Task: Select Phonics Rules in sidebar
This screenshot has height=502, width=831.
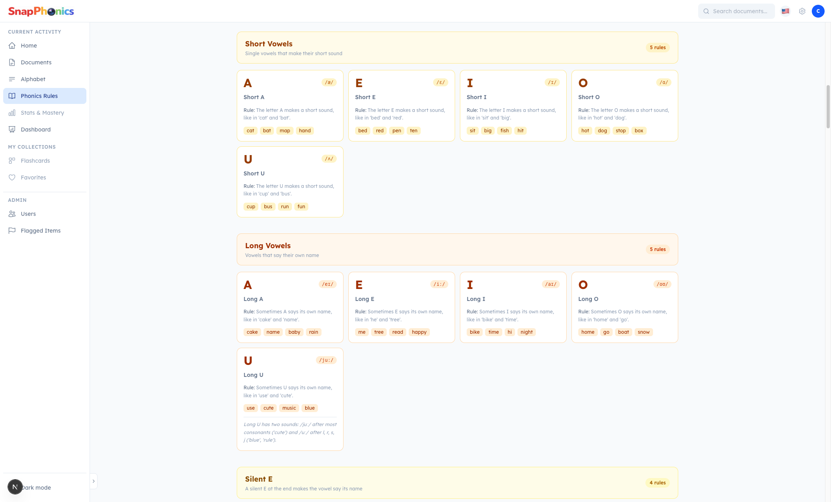Action: pyautogui.click(x=39, y=96)
